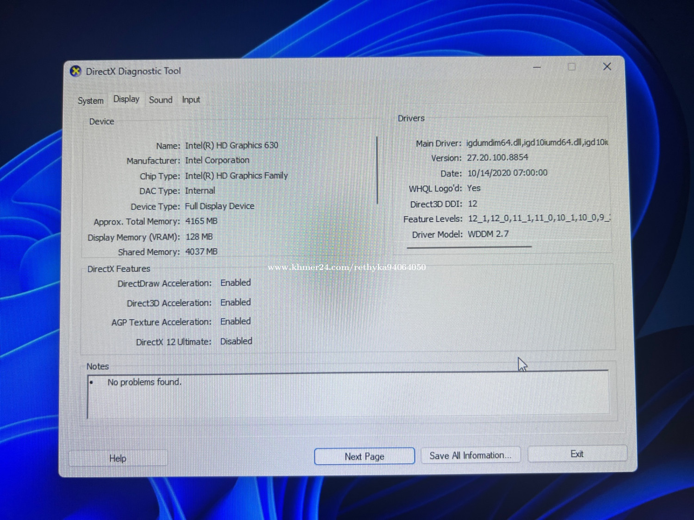This screenshot has width=694, height=520.
Task: Click Direct3D Acceleration 'Enabled' value
Action: 235,302
